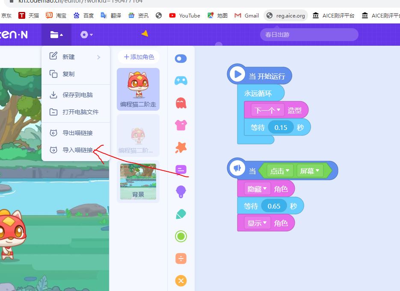
Task: Click the browser address bar URL
Action: click(80, 2)
